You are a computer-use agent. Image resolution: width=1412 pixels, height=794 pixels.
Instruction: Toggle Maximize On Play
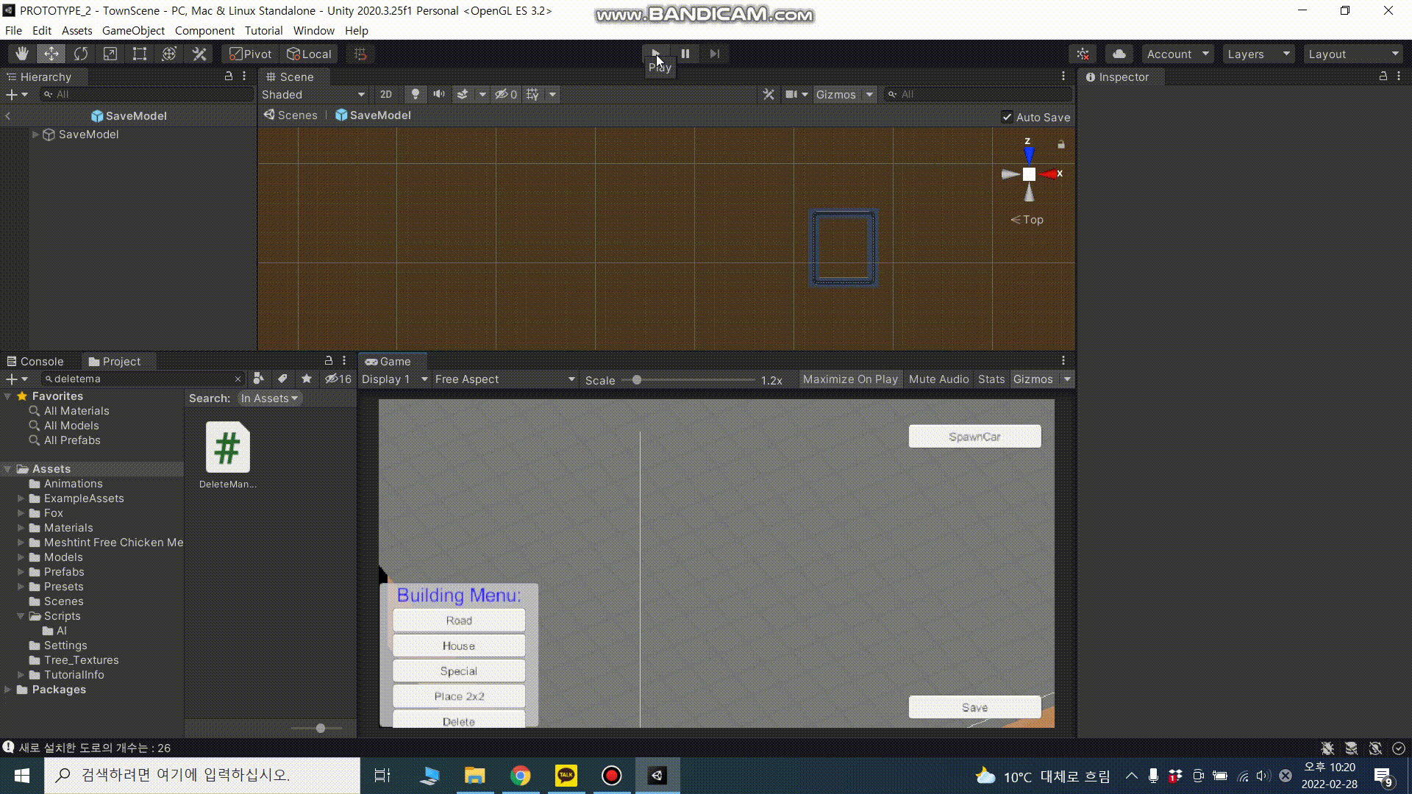pos(850,379)
